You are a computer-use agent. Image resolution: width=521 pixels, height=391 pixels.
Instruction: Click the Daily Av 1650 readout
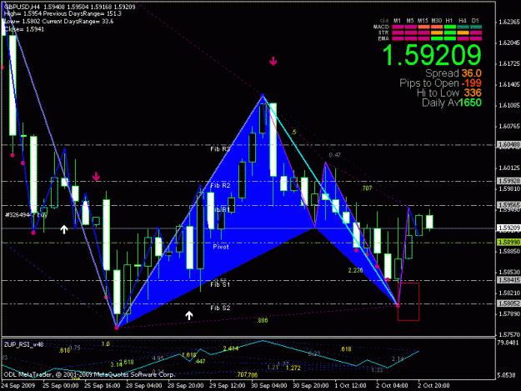[x=452, y=103]
